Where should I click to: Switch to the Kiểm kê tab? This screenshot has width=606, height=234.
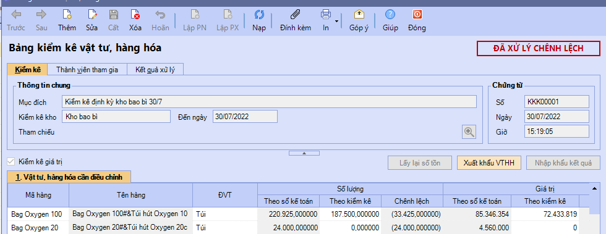click(x=28, y=70)
